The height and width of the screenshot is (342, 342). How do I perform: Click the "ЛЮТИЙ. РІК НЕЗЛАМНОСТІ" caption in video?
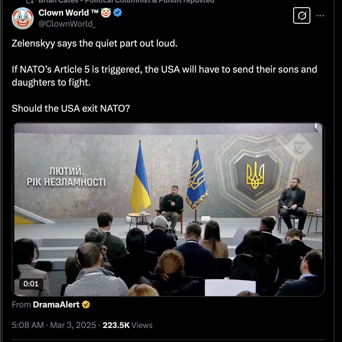[x=66, y=177]
